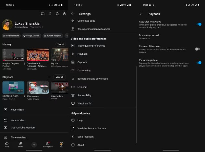
Task: Tap Turn on Incognito button
Action: pos(53,36)
